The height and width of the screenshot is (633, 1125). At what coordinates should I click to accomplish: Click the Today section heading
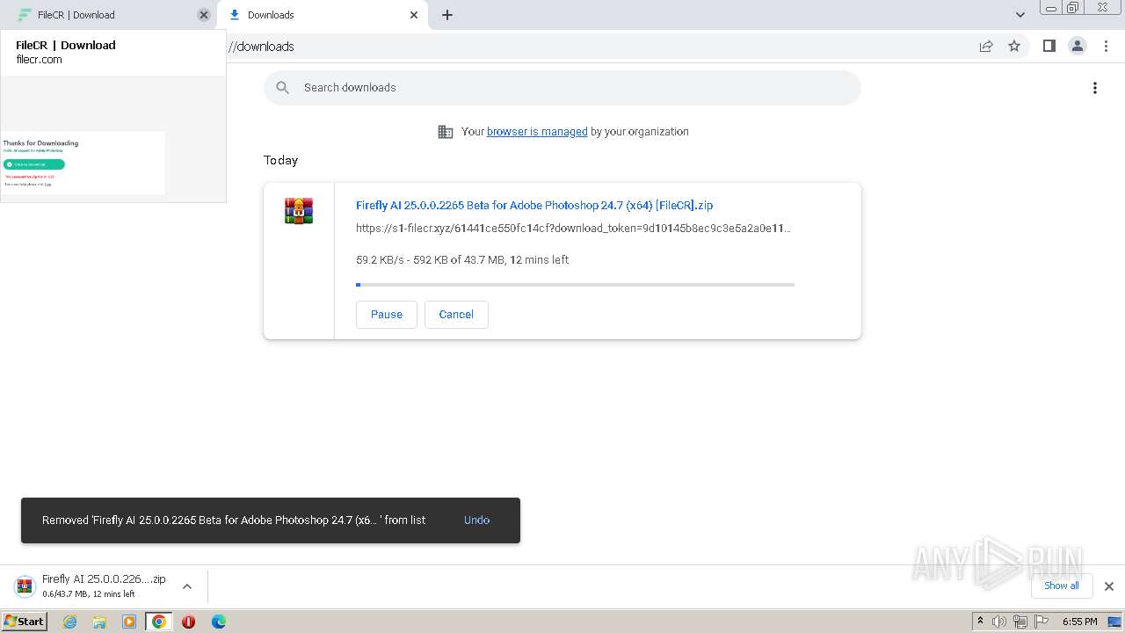click(x=281, y=160)
